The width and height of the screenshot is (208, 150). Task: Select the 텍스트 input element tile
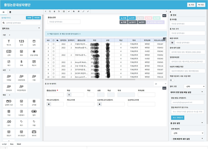tap(9, 43)
